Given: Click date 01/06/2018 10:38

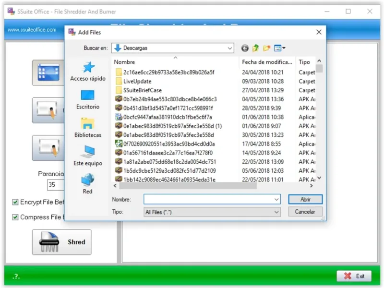Looking at the screenshot, I should (x=263, y=117).
